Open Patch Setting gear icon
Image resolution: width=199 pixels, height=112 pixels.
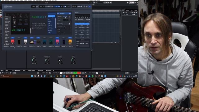(69, 24)
